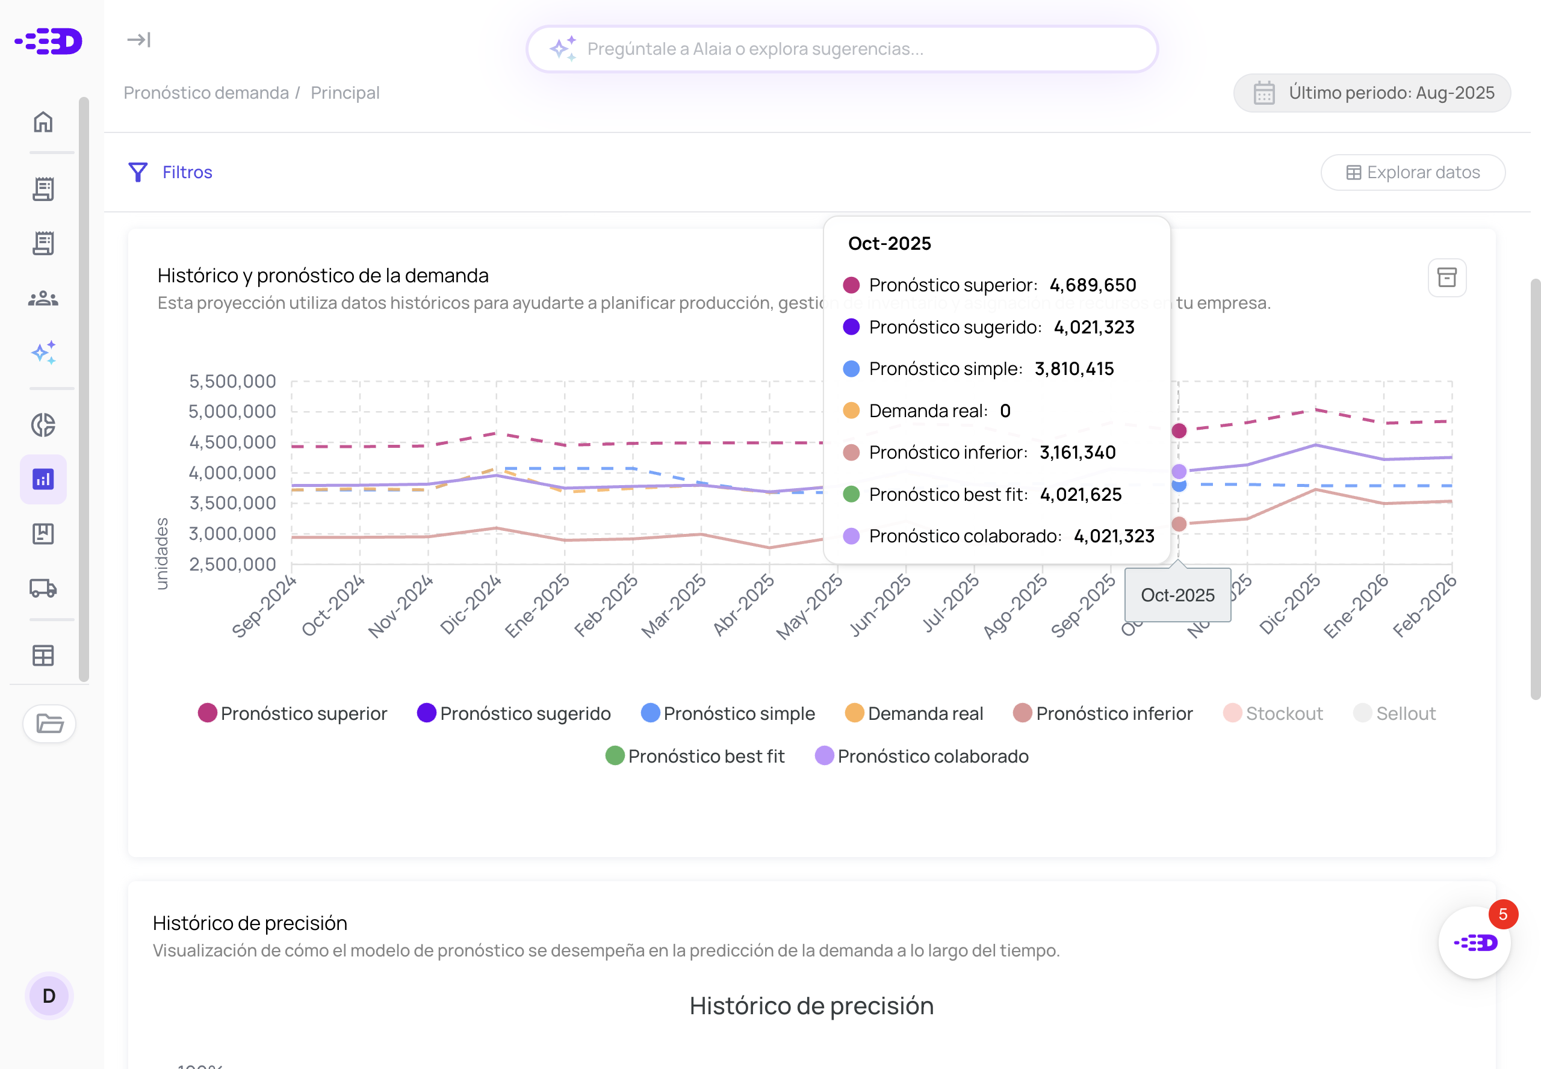Click the Pregúntale a Alaia search field
Image resolution: width=1541 pixels, height=1069 pixels.
click(842, 49)
